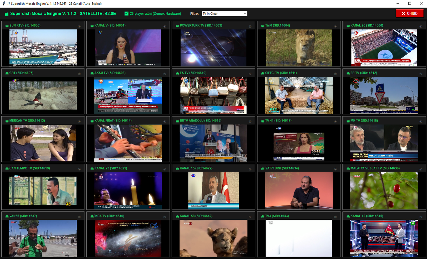Toggle audio icon on VAN65 tile

click(79, 217)
